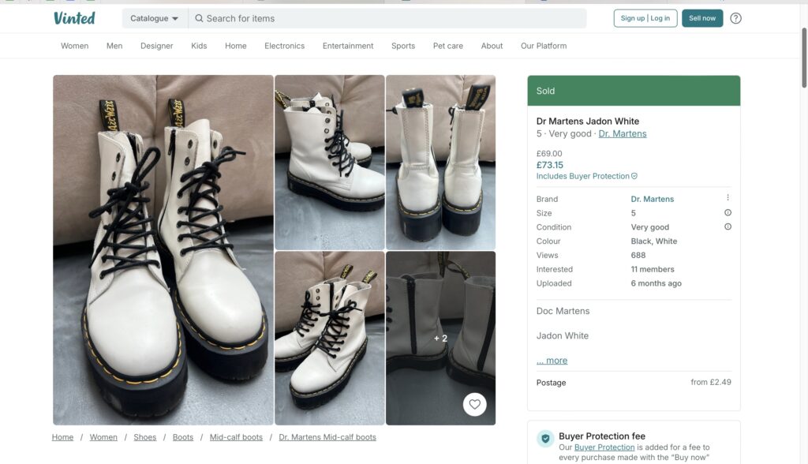This screenshot has width=808, height=464.
Task: Open the three-dot menu beside Brand
Action: (x=728, y=198)
